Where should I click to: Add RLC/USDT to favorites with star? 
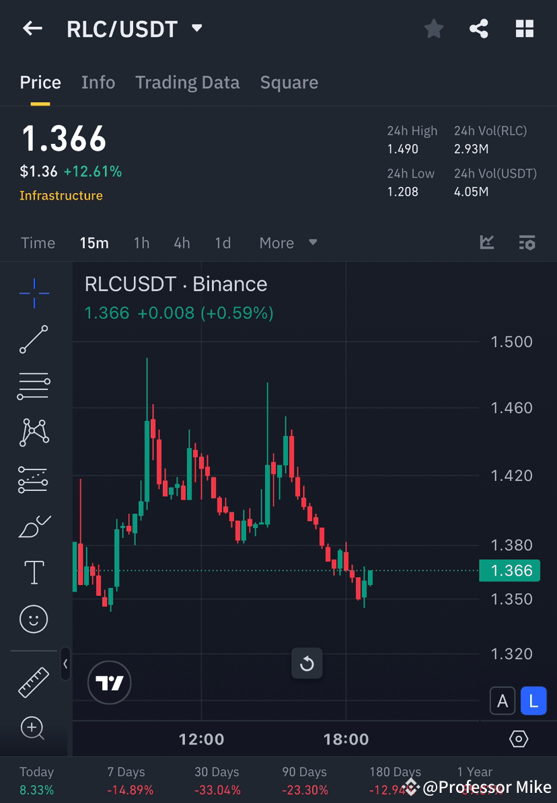click(x=433, y=28)
